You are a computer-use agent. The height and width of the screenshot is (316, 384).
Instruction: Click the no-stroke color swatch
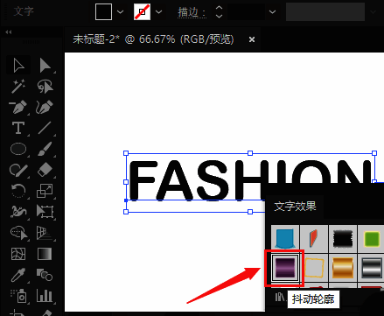[x=142, y=12]
